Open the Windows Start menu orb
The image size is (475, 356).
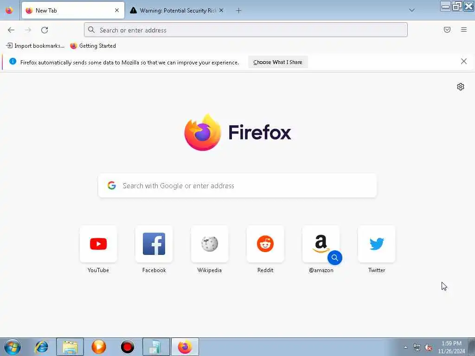pyautogui.click(x=13, y=347)
